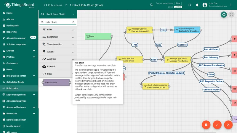
Task: Click the RPC Request from Device label
Action: [211, 65]
